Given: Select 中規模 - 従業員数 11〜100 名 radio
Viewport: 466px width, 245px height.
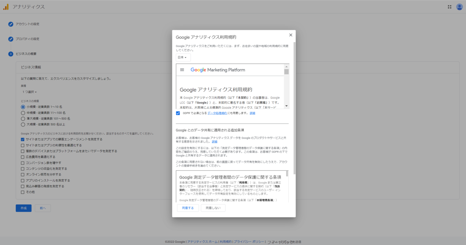Looking at the screenshot, I should [x=23, y=112].
